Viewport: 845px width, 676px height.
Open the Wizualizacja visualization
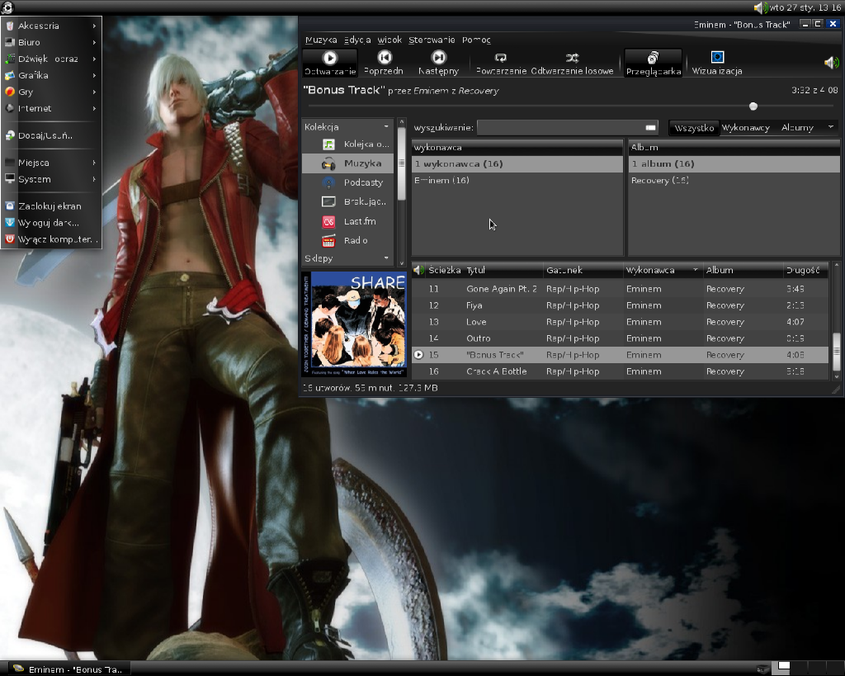click(717, 63)
